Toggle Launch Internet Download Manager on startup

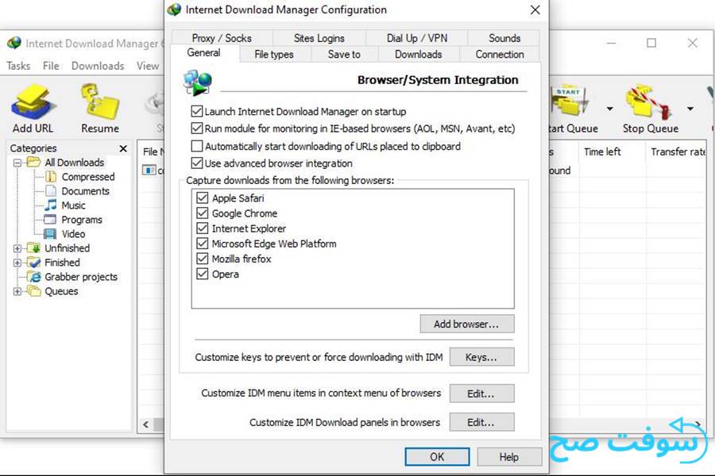196,111
